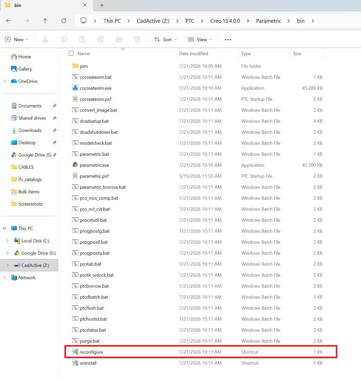This screenshot has height=382, width=361.
Task: Select the parametric.exe application icon
Action: 75,165
